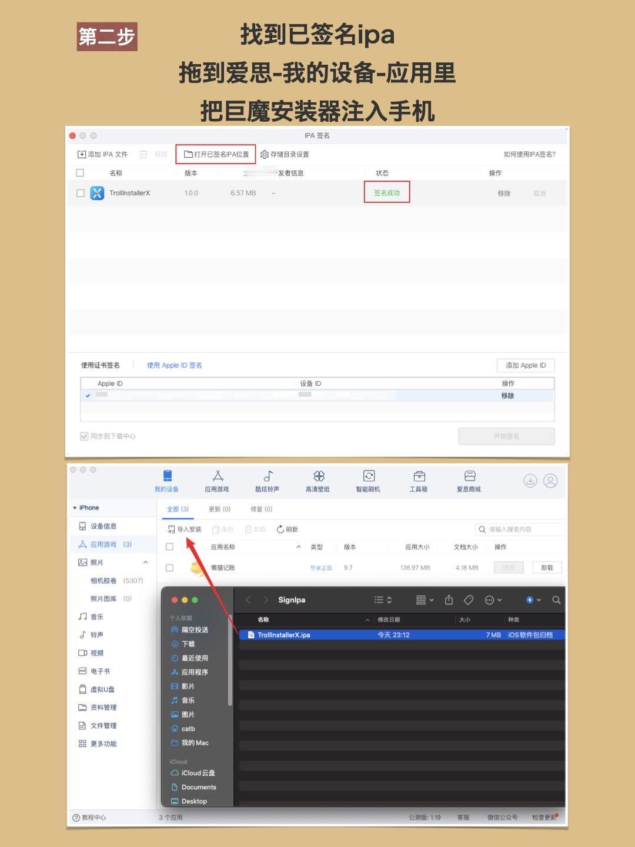635x847 pixels.
Task: Tick the select-all checkbox in IPA list header
Action: point(80,173)
